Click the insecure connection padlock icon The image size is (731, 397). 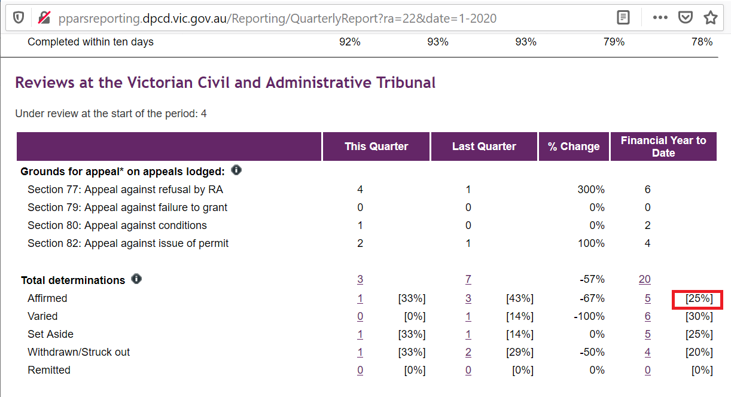click(44, 18)
